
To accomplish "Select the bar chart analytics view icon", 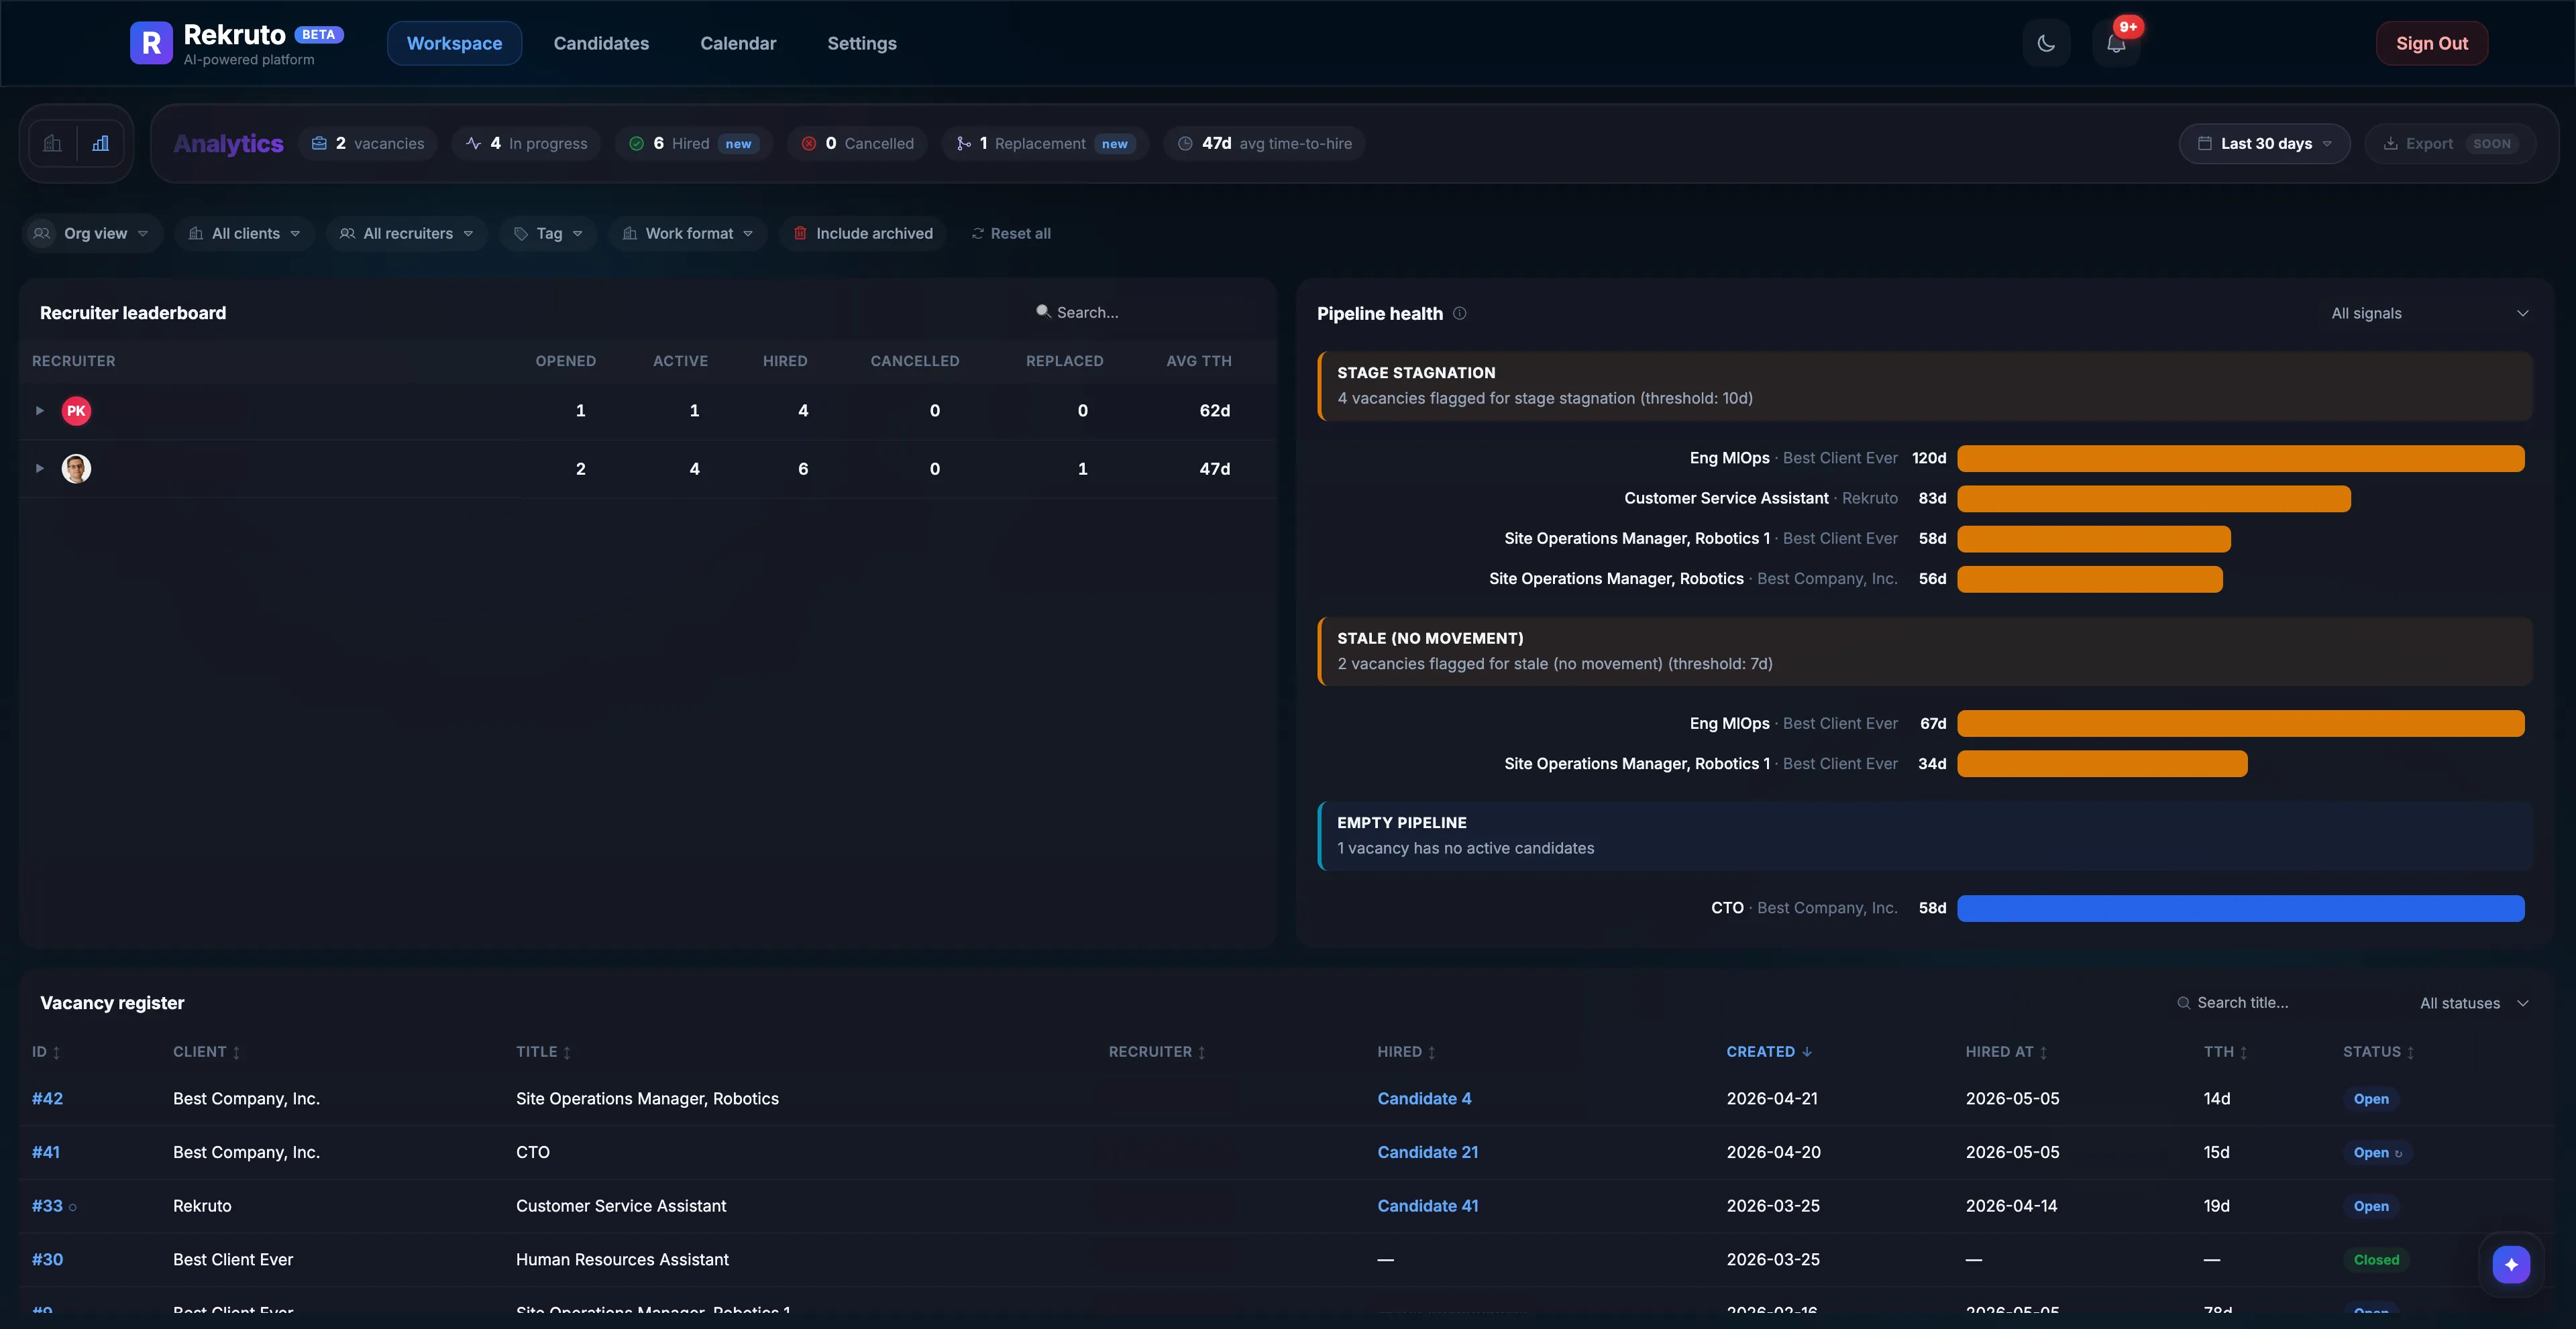I will point(101,144).
